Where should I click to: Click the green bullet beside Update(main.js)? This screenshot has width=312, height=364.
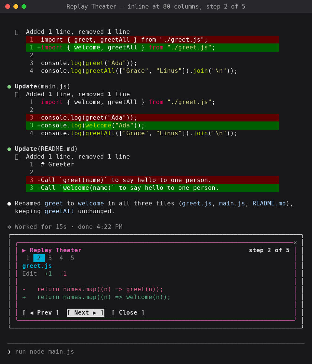coord(9,87)
